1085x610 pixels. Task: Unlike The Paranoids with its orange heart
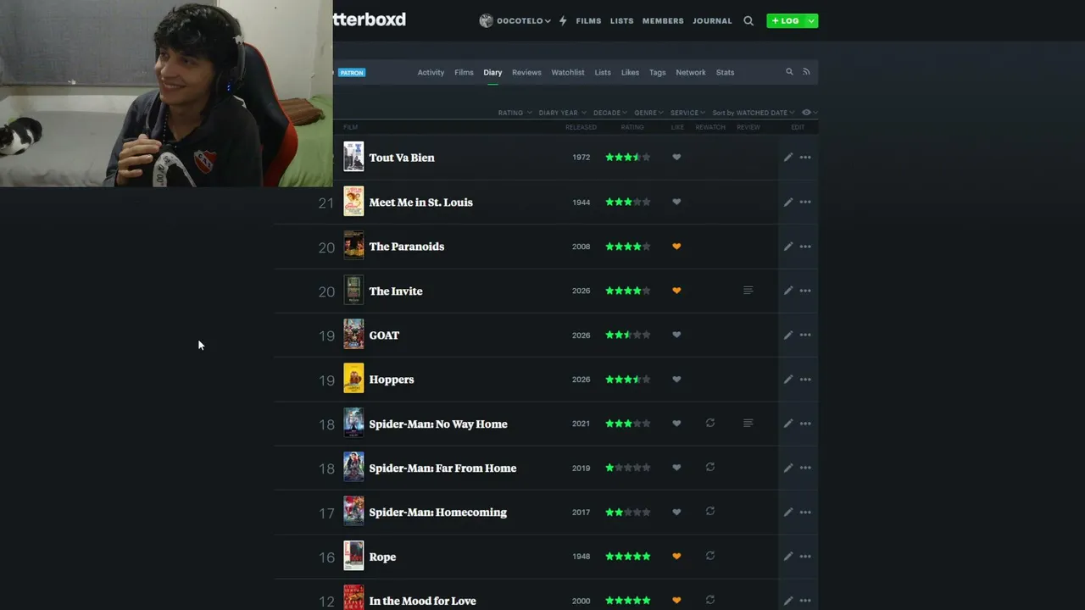coord(676,247)
